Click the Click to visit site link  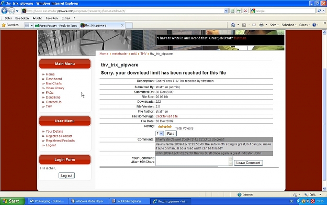click(166, 116)
